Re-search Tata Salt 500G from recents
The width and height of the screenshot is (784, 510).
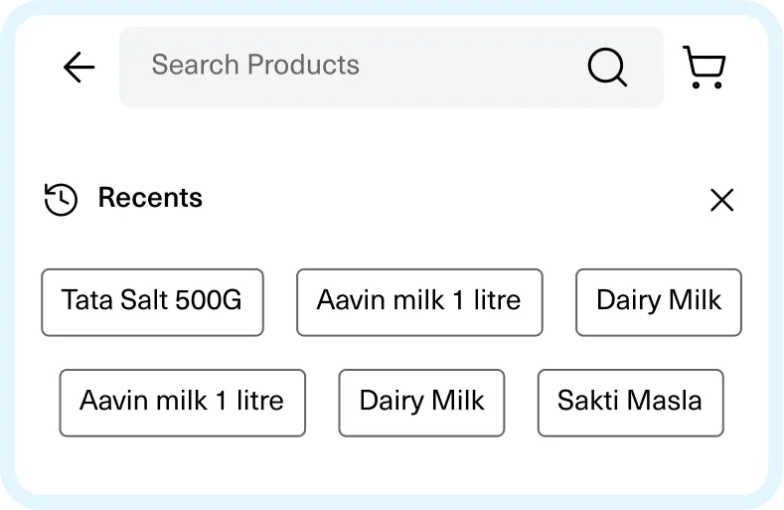152,301
